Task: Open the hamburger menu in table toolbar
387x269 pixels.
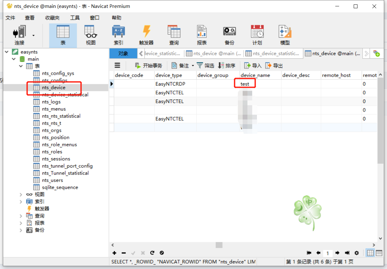Action: coord(117,65)
